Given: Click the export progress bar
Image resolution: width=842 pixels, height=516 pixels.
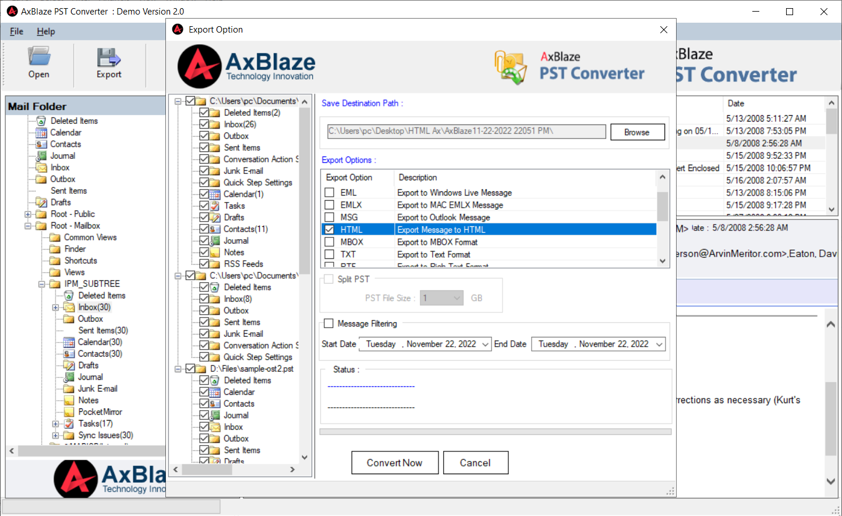Looking at the screenshot, I should coord(496,432).
